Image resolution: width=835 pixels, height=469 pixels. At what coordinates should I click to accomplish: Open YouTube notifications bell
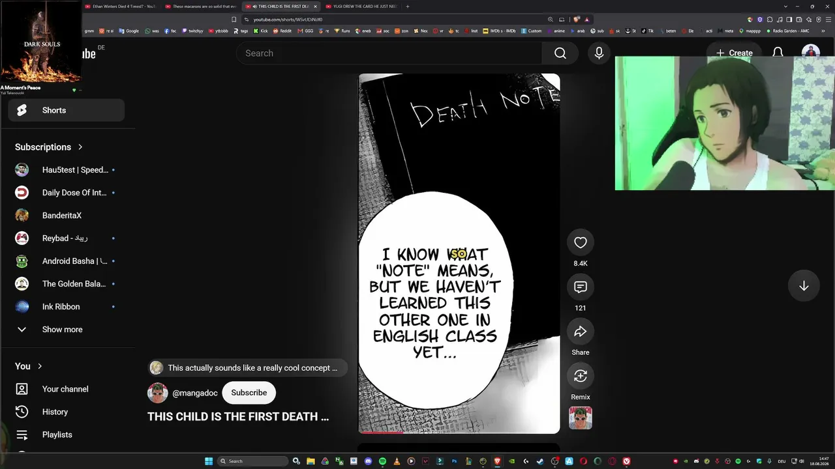coord(778,53)
